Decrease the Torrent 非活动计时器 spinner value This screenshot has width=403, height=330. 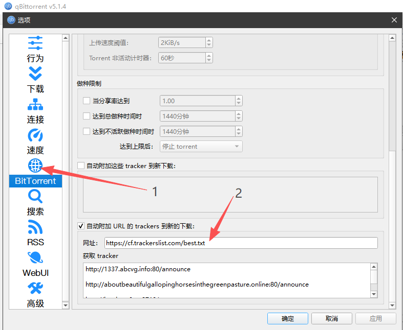click(209, 60)
